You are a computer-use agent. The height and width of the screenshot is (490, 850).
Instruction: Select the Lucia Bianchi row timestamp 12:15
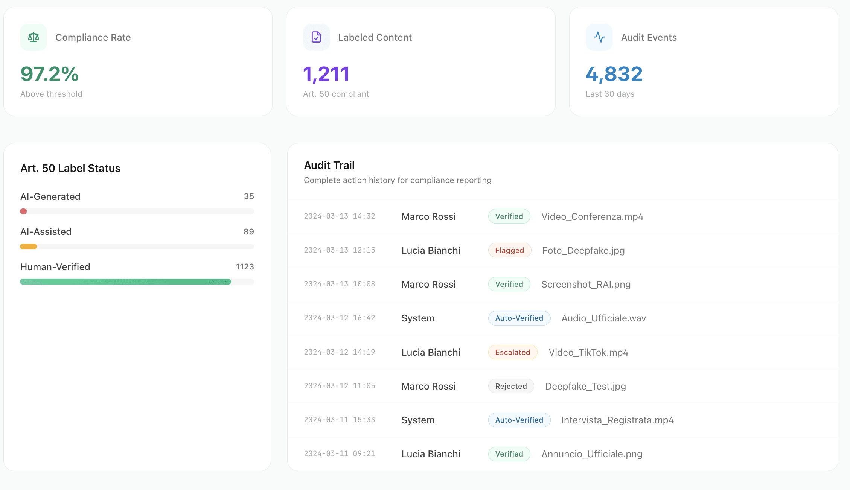339,250
